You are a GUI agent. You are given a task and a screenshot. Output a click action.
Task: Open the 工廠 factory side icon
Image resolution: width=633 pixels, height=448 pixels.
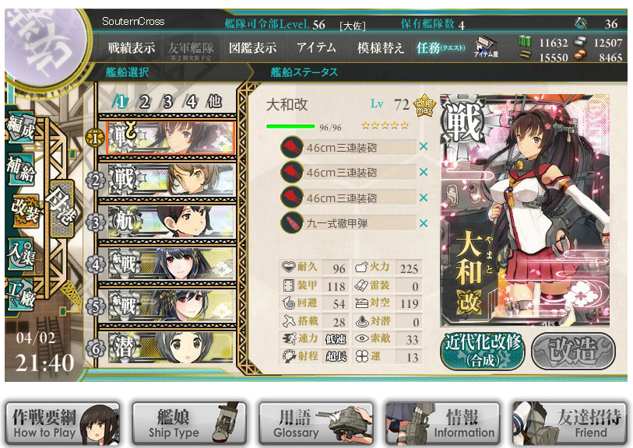(x=22, y=293)
